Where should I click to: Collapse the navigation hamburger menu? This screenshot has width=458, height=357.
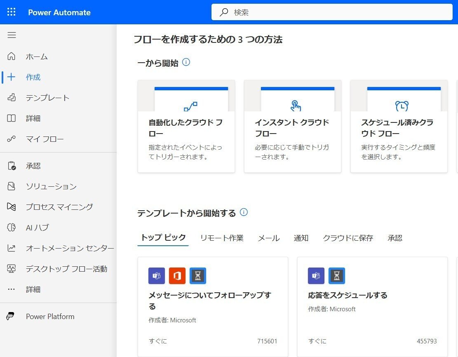tap(12, 35)
